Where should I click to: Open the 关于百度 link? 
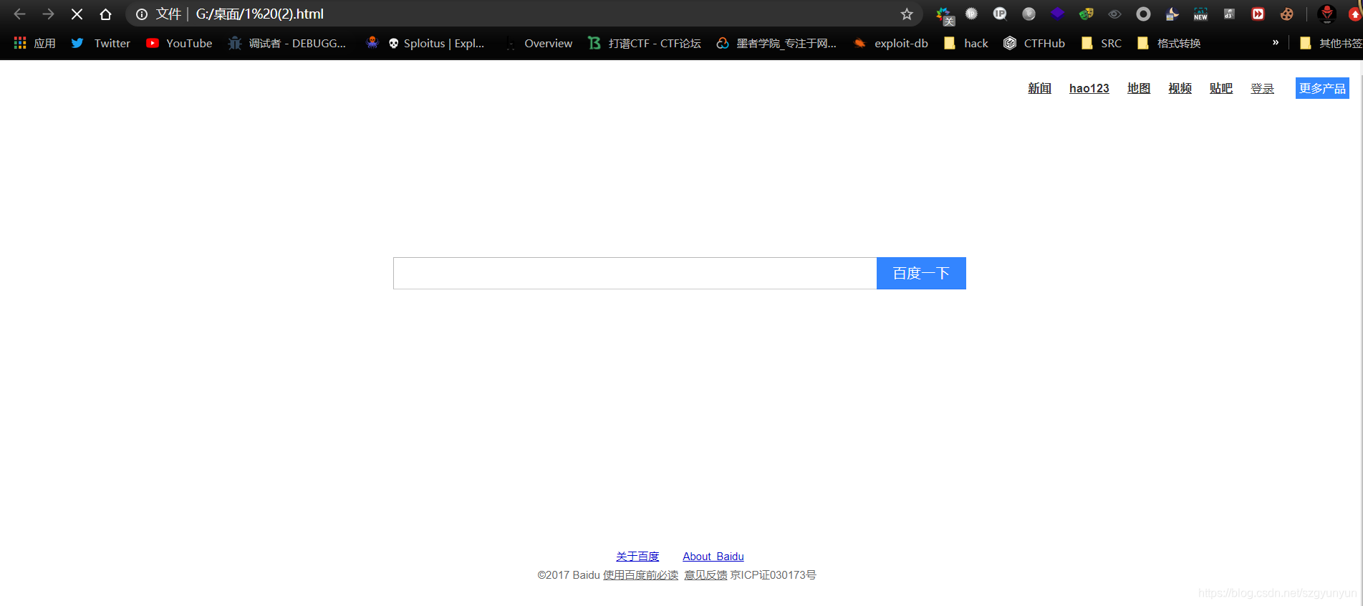(637, 557)
